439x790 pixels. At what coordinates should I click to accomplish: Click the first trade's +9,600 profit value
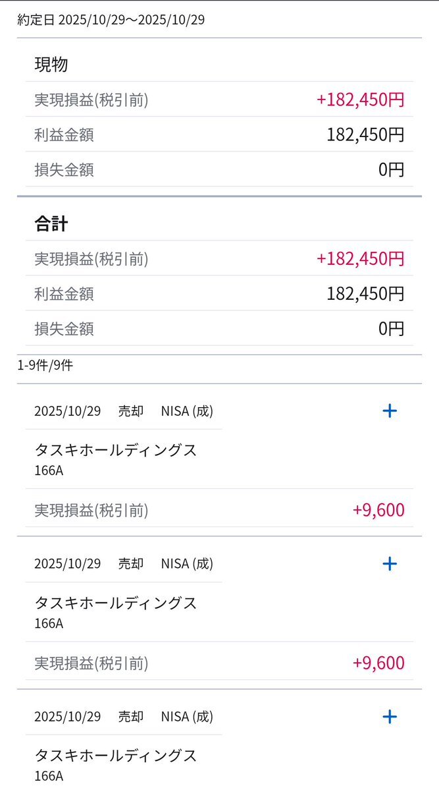coord(378,510)
